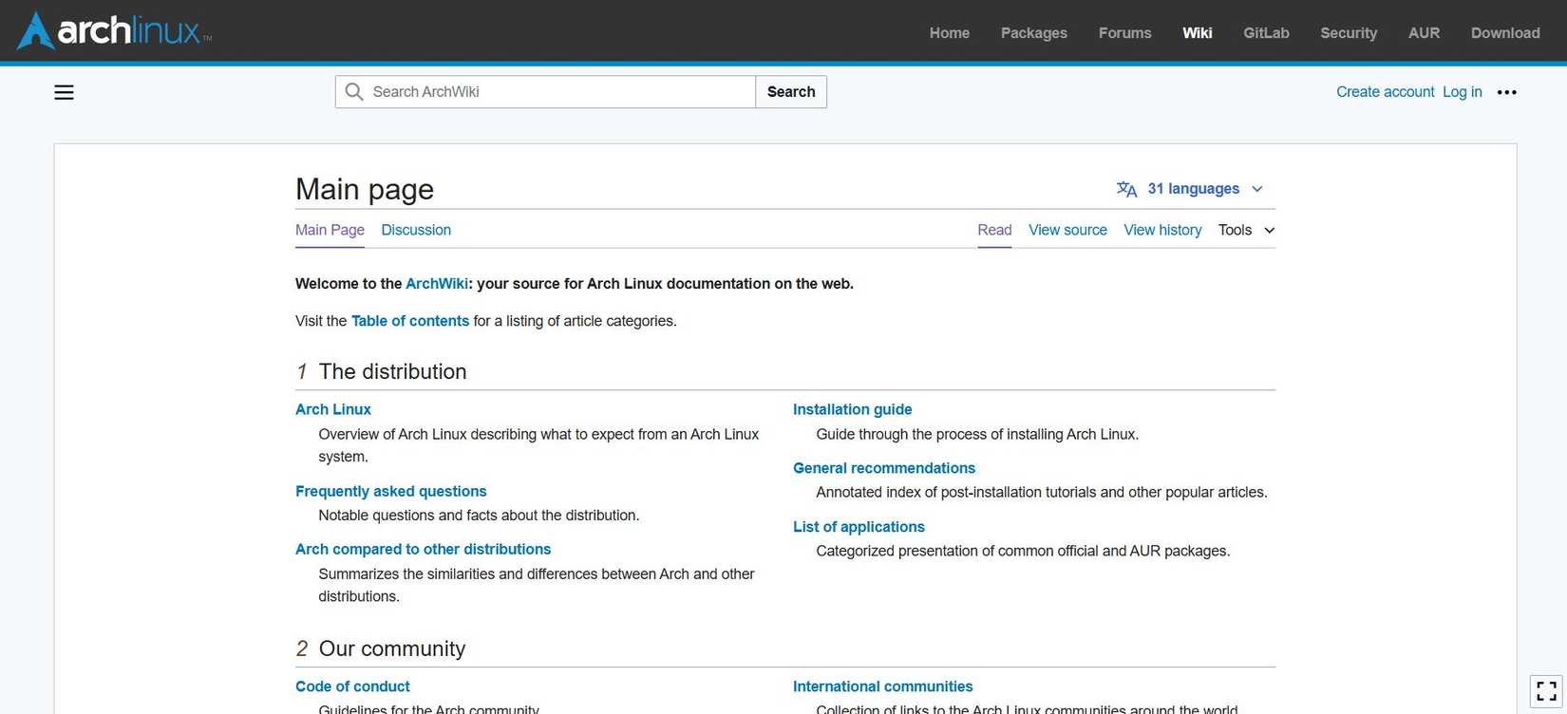Focus the Search ArchWiki input field
This screenshot has width=1567, height=714.
click(x=545, y=92)
